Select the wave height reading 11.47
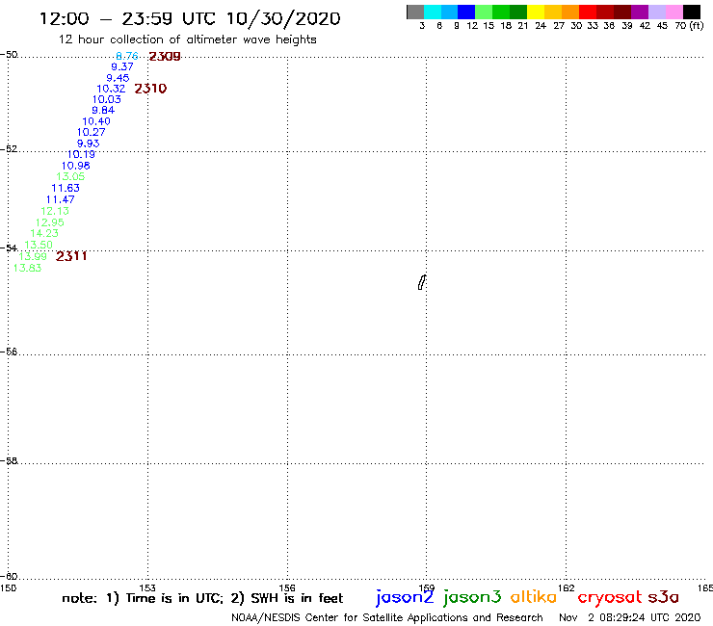The width and height of the screenshot is (713, 626). 61,199
